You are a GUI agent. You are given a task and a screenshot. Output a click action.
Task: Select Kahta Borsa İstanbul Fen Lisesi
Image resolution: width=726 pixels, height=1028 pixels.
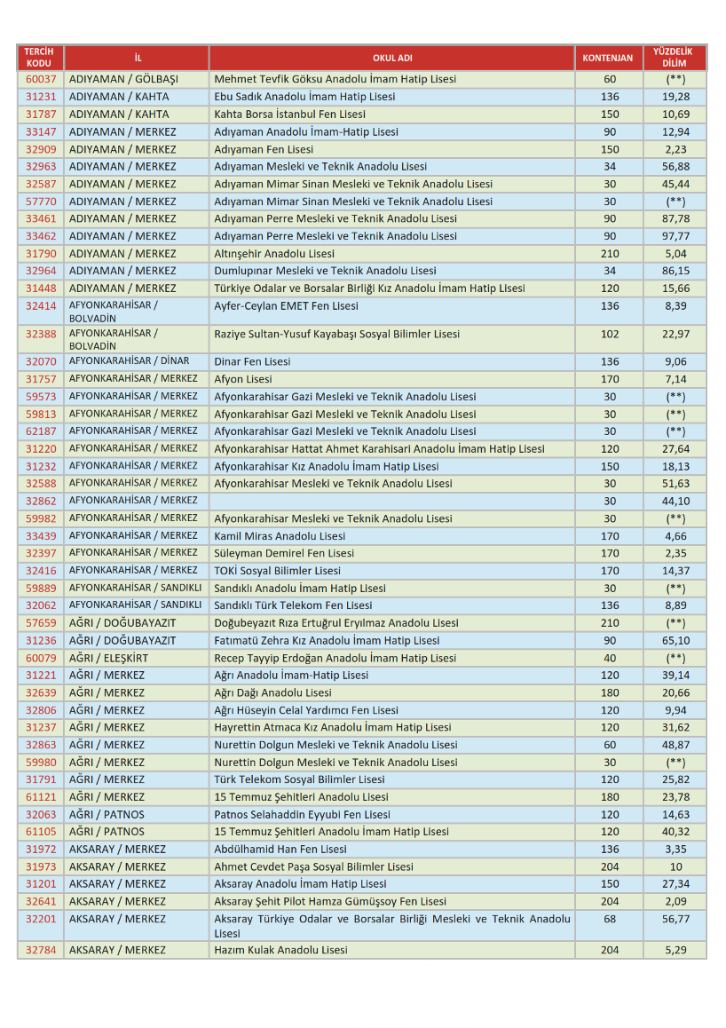[289, 115]
